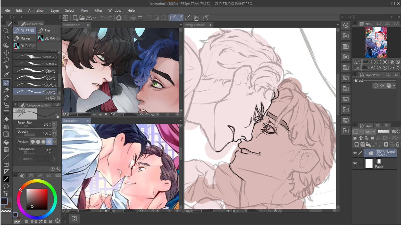This screenshot has height=225, width=401.
Task: Adjust the Brush Size slider
Action: pos(29,126)
